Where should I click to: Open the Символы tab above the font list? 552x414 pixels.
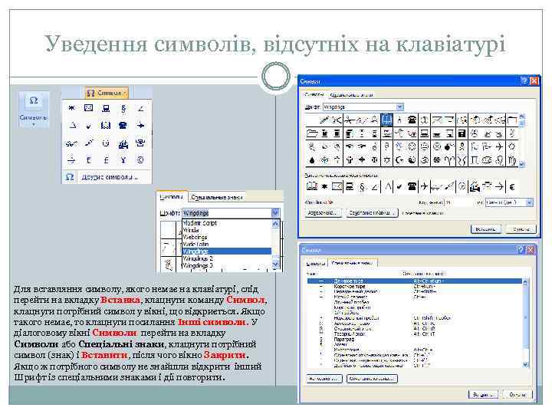[x=172, y=196]
